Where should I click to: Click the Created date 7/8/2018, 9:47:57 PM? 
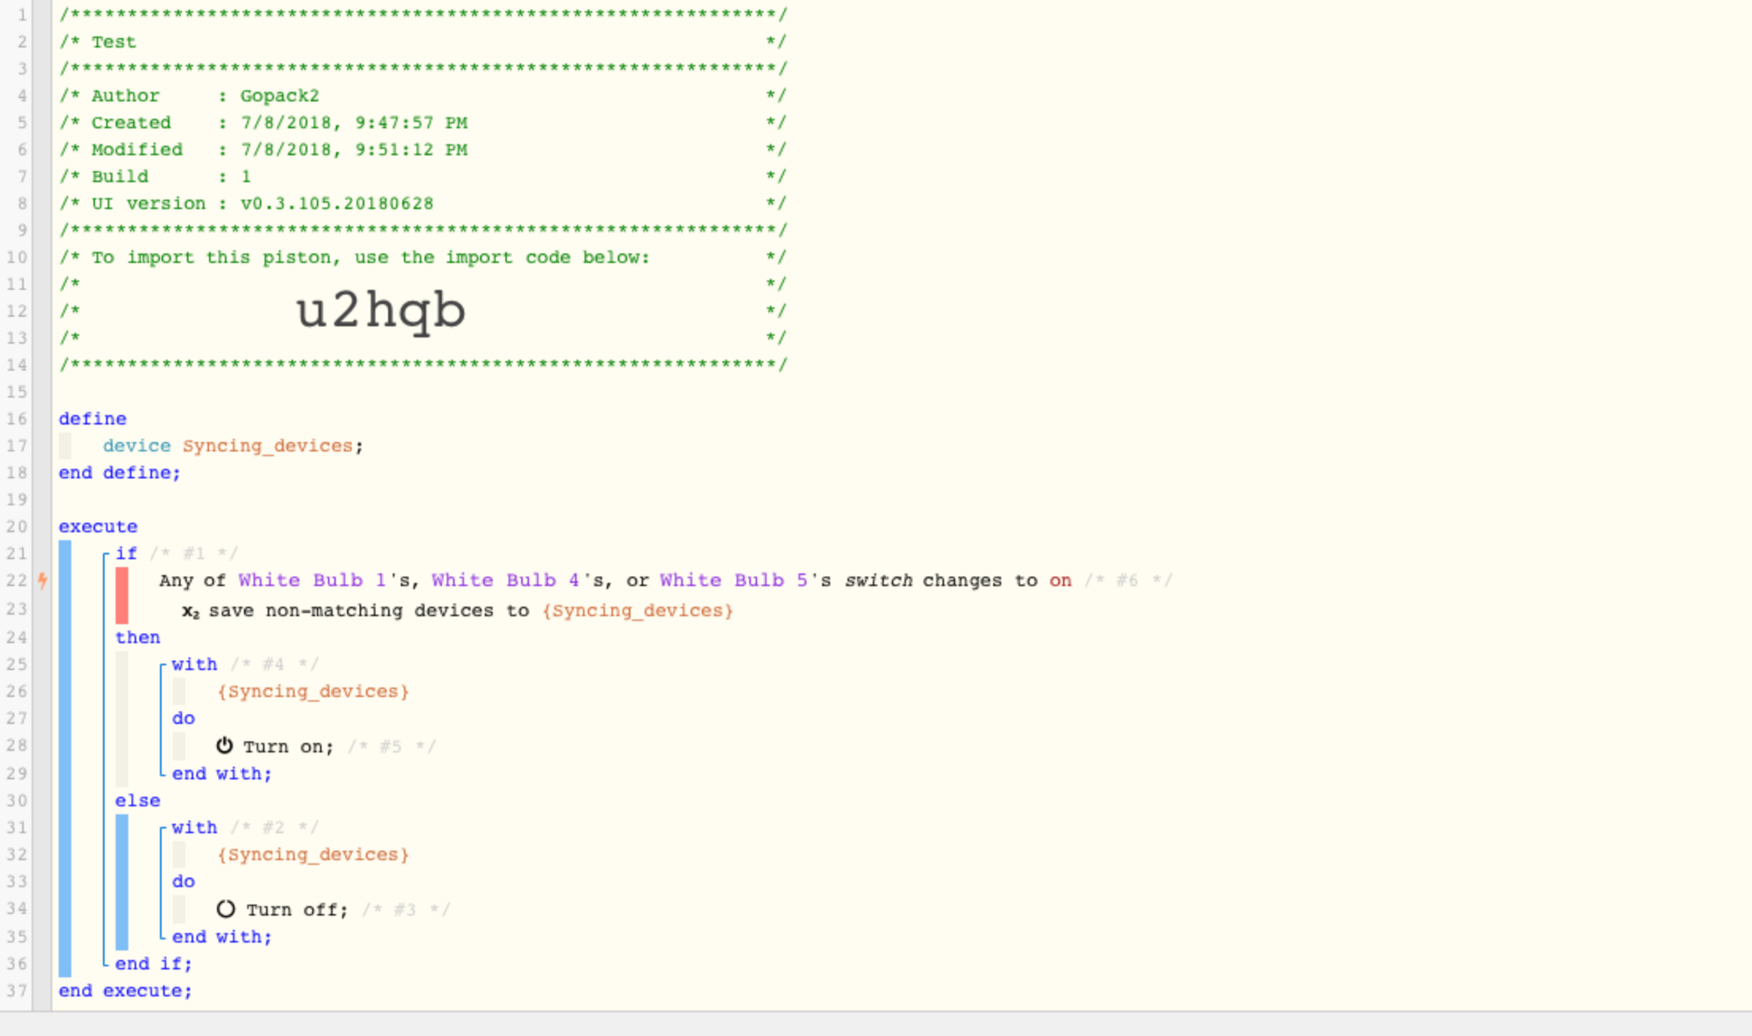[354, 123]
